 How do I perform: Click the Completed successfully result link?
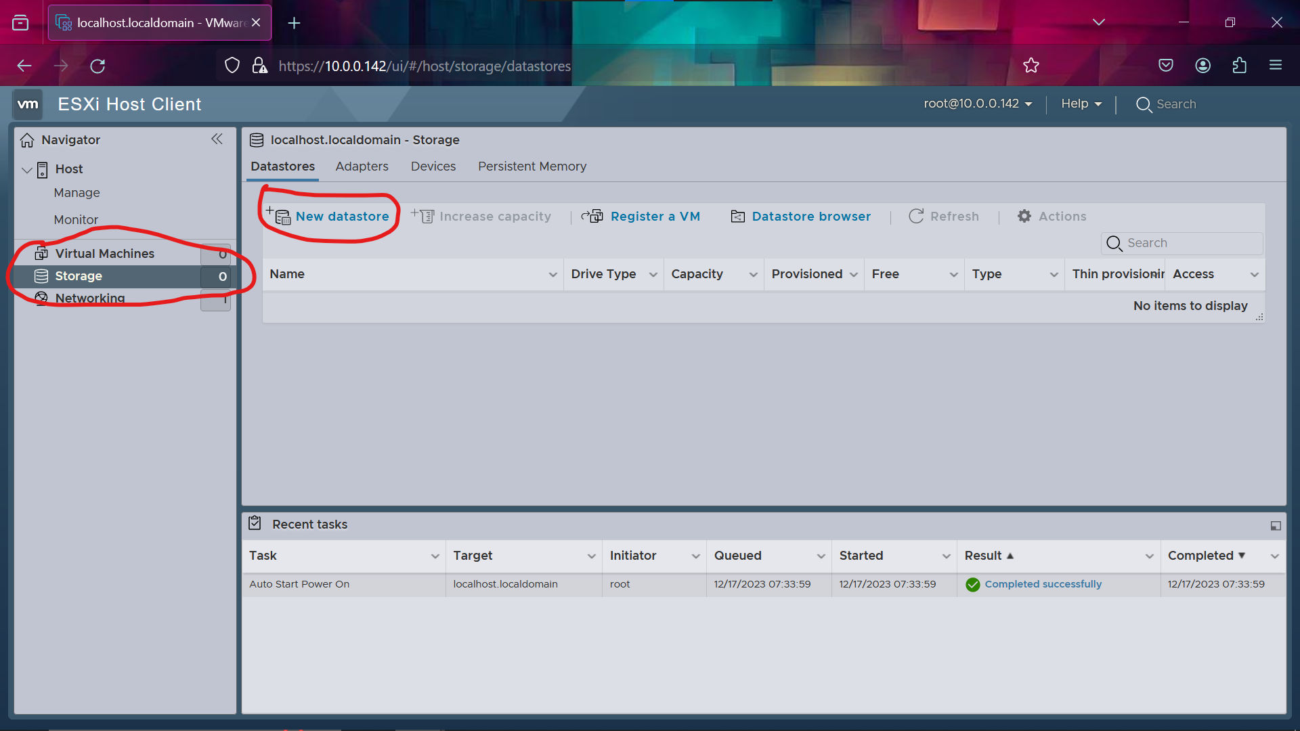[1043, 584]
